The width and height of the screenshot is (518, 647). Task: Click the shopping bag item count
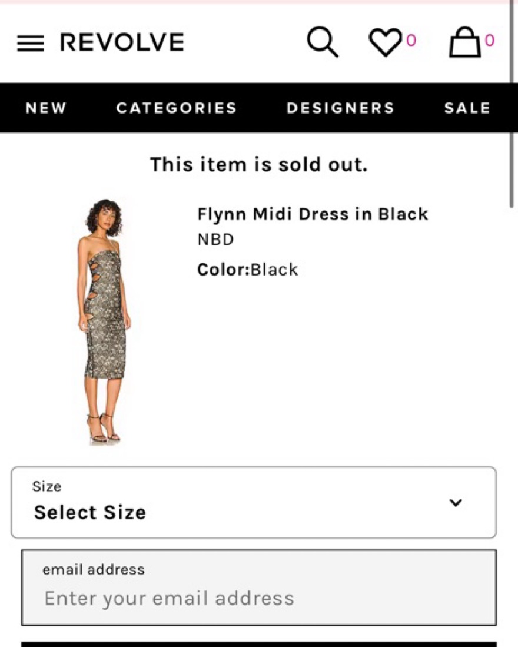tap(489, 40)
